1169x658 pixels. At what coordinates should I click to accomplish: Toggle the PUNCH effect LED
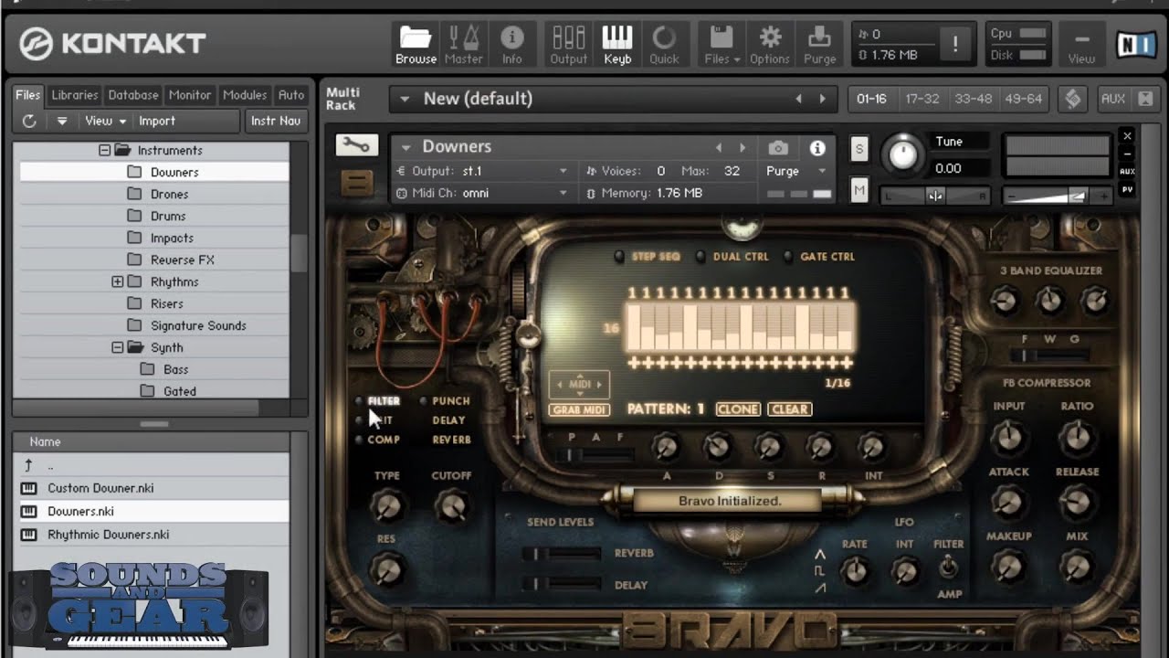(423, 401)
